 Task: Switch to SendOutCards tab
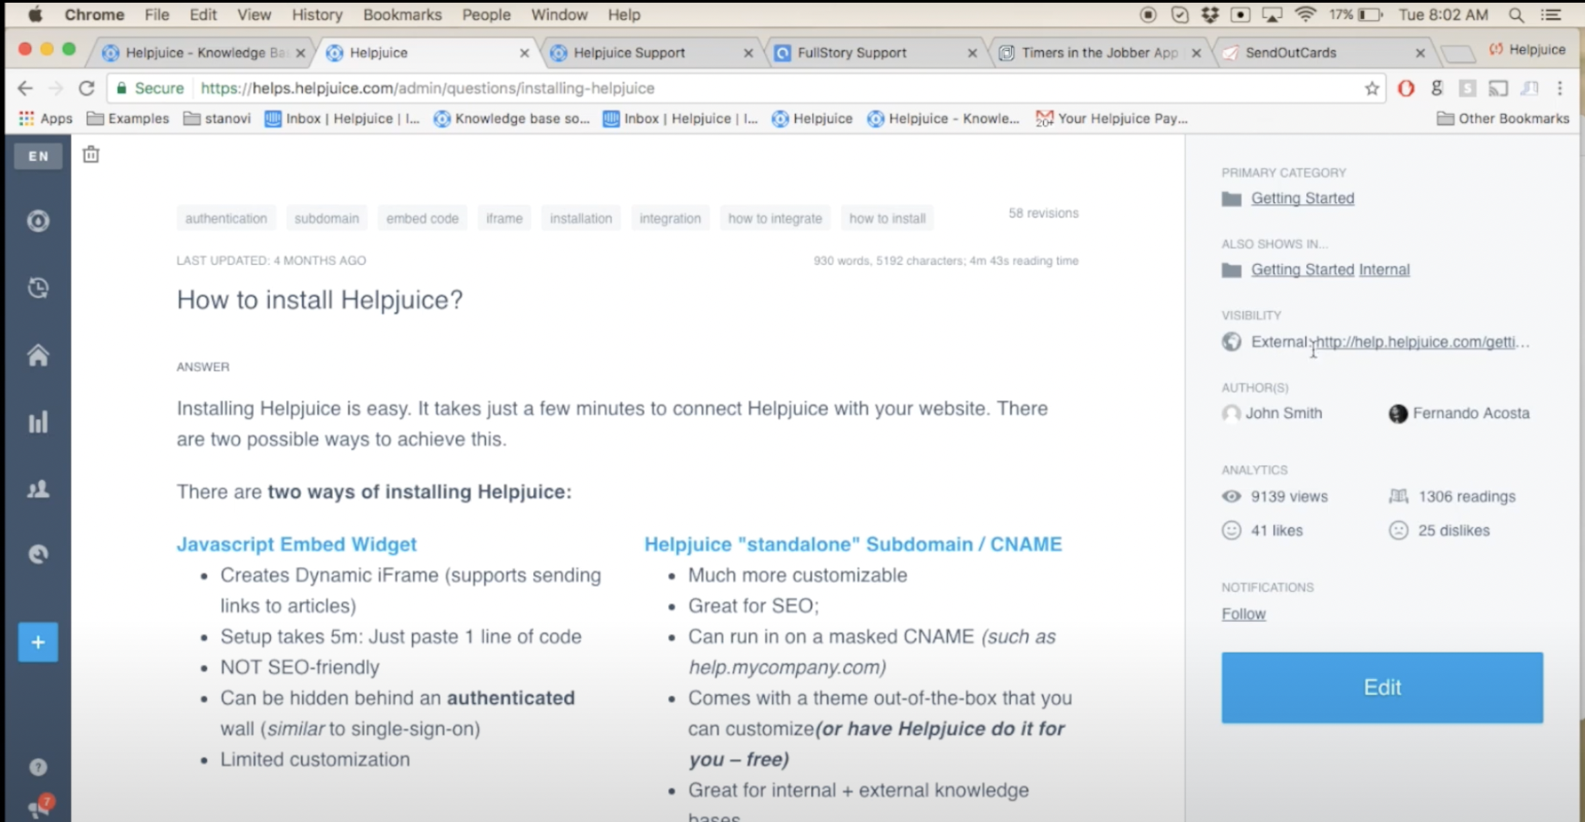(x=1291, y=52)
